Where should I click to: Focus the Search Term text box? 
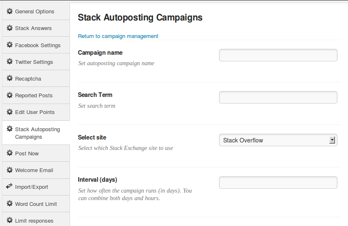tap(278, 97)
